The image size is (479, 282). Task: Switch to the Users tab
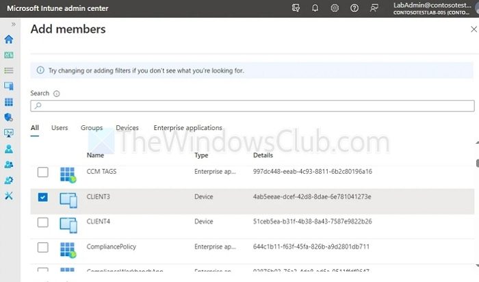point(60,128)
